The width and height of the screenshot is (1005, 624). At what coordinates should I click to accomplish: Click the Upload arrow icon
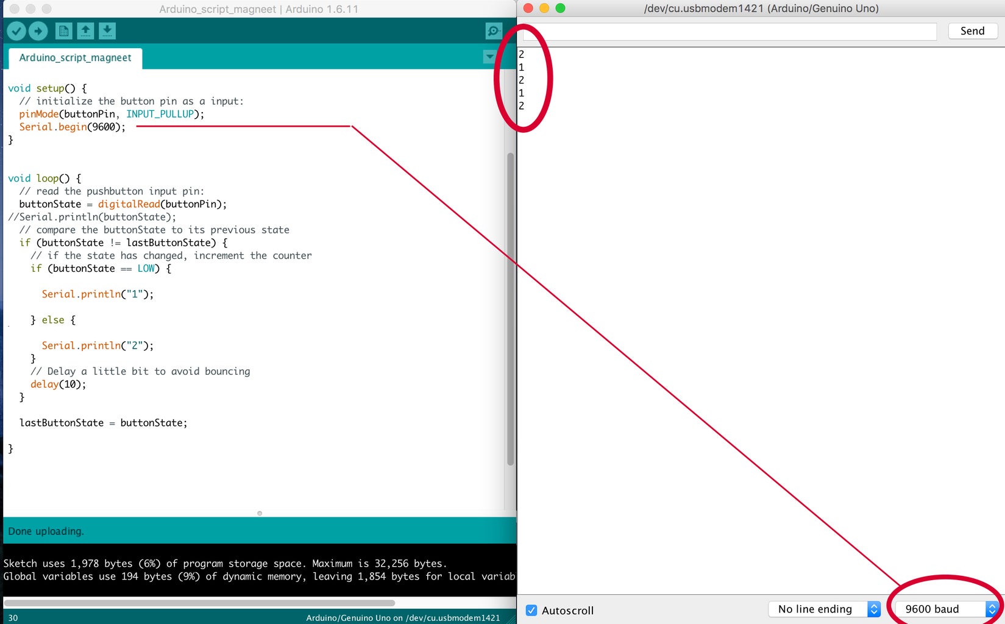[x=38, y=30]
